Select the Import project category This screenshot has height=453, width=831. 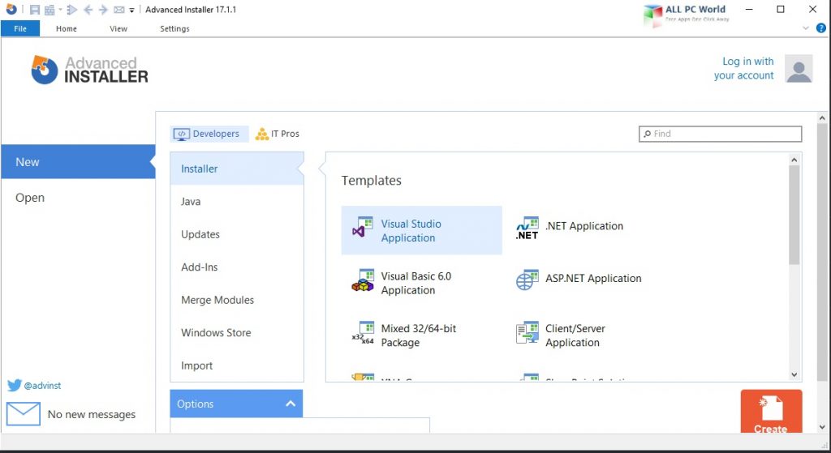237,365
